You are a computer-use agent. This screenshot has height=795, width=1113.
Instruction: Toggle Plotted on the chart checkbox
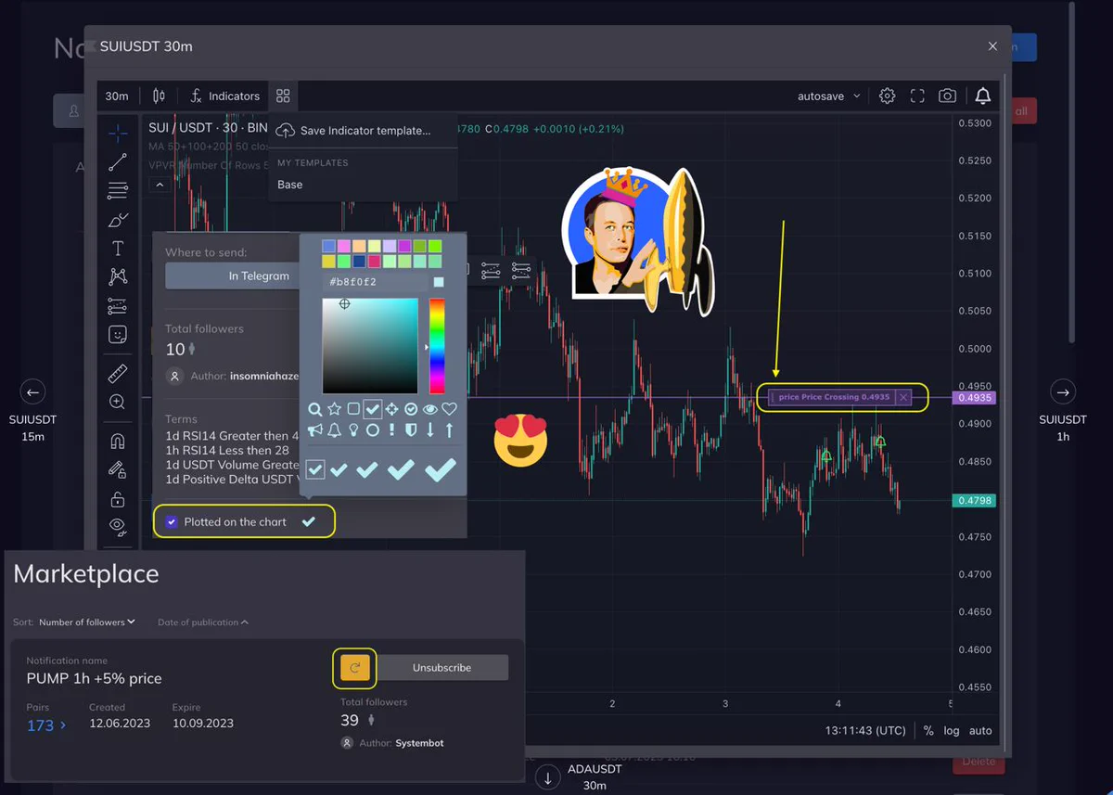[172, 522]
